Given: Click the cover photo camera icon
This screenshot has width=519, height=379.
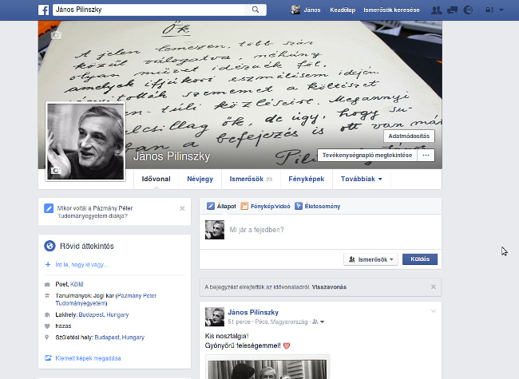Looking at the screenshot, I should click(x=56, y=35).
